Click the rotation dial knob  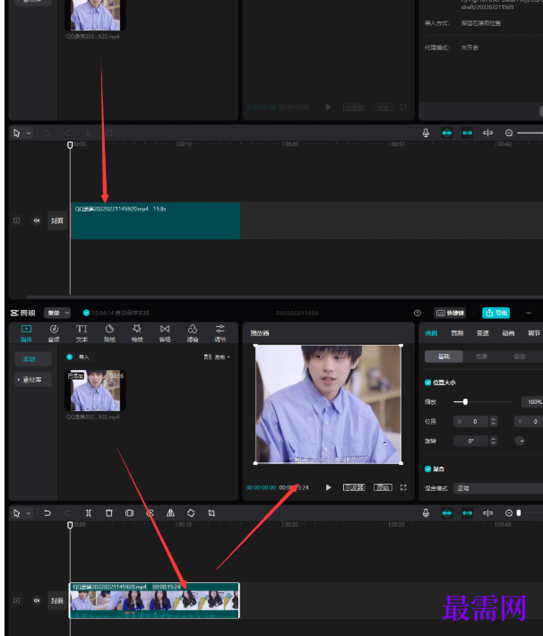[x=520, y=441]
